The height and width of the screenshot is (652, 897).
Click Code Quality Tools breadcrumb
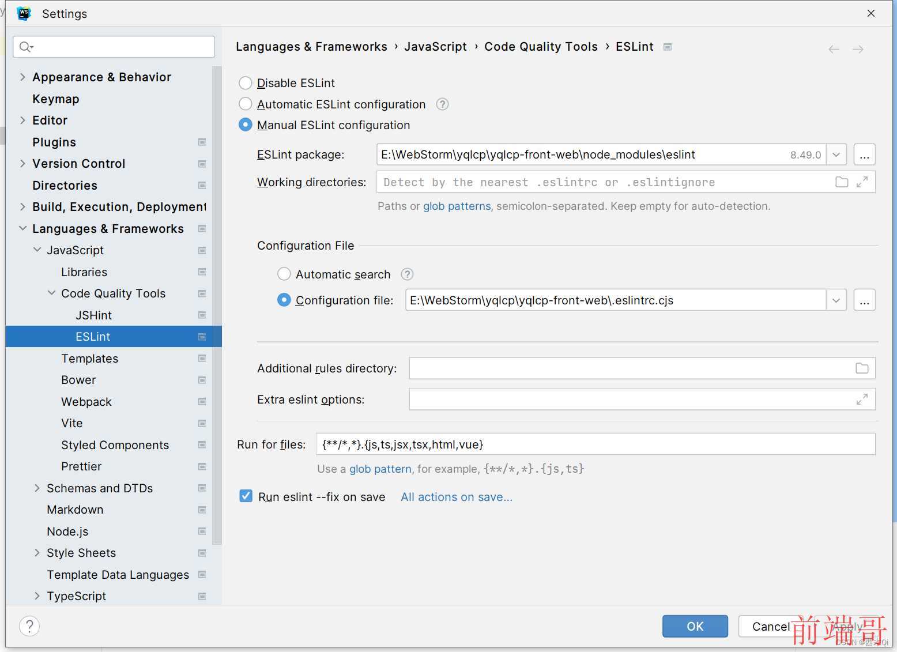click(541, 47)
